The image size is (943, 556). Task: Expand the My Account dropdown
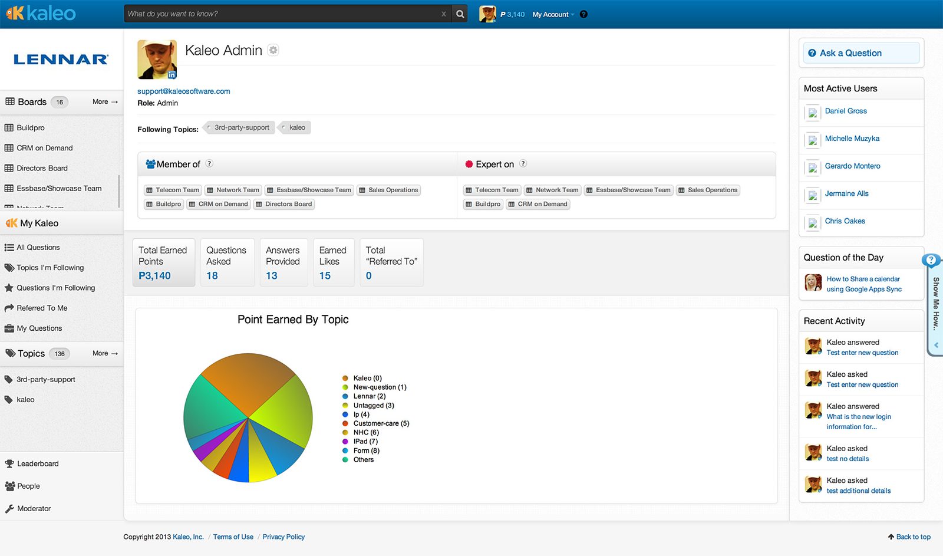click(553, 14)
